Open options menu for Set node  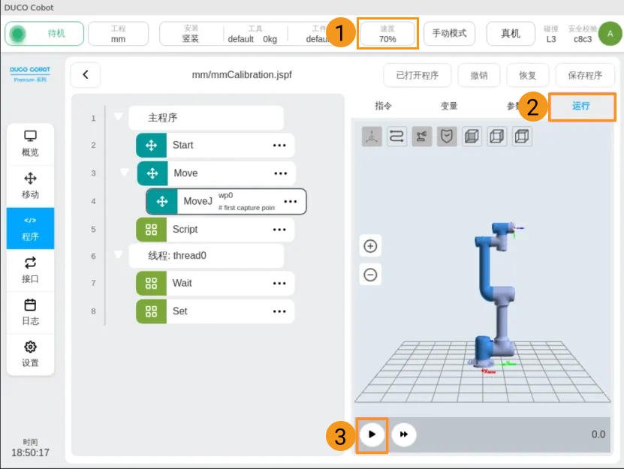point(279,311)
